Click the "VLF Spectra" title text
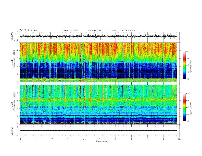The width and height of the screenshot is (202, 156). click(29, 30)
